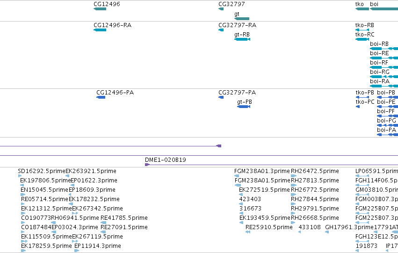Click EST EK121312.5prime
Viewport: 398px width, 253px height.
pos(46,209)
